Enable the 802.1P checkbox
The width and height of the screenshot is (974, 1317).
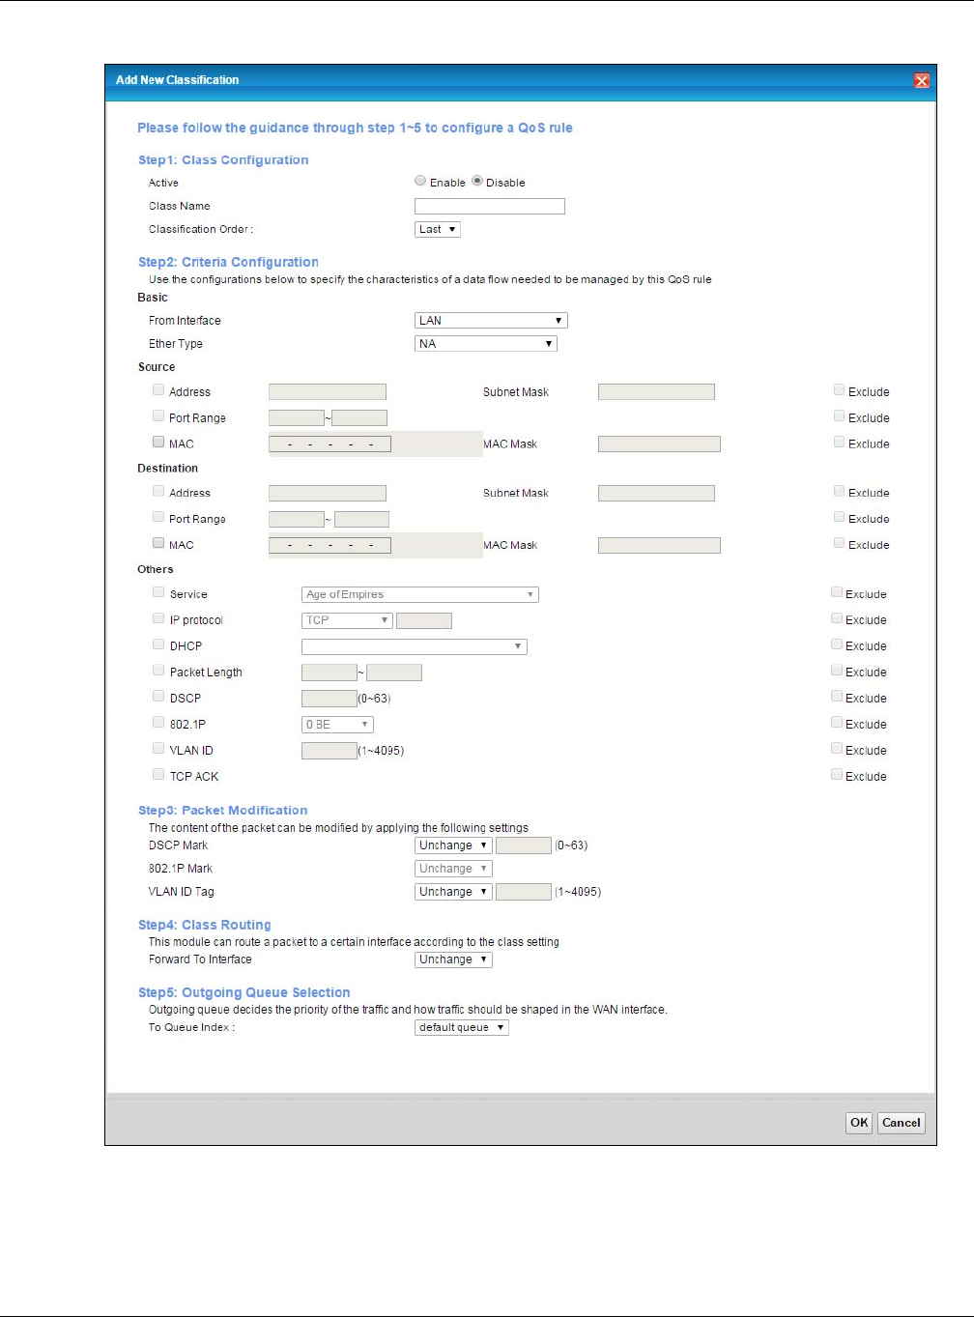point(158,723)
